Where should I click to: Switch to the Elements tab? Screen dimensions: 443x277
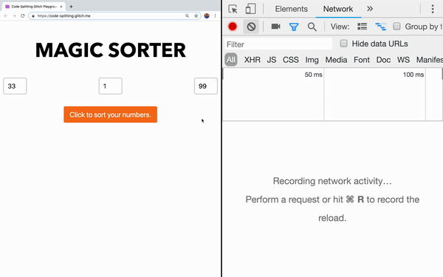(292, 9)
